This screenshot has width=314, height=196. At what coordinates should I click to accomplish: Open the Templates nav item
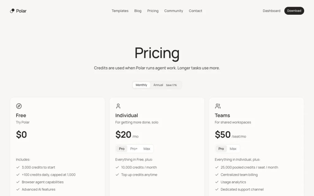[120, 11]
